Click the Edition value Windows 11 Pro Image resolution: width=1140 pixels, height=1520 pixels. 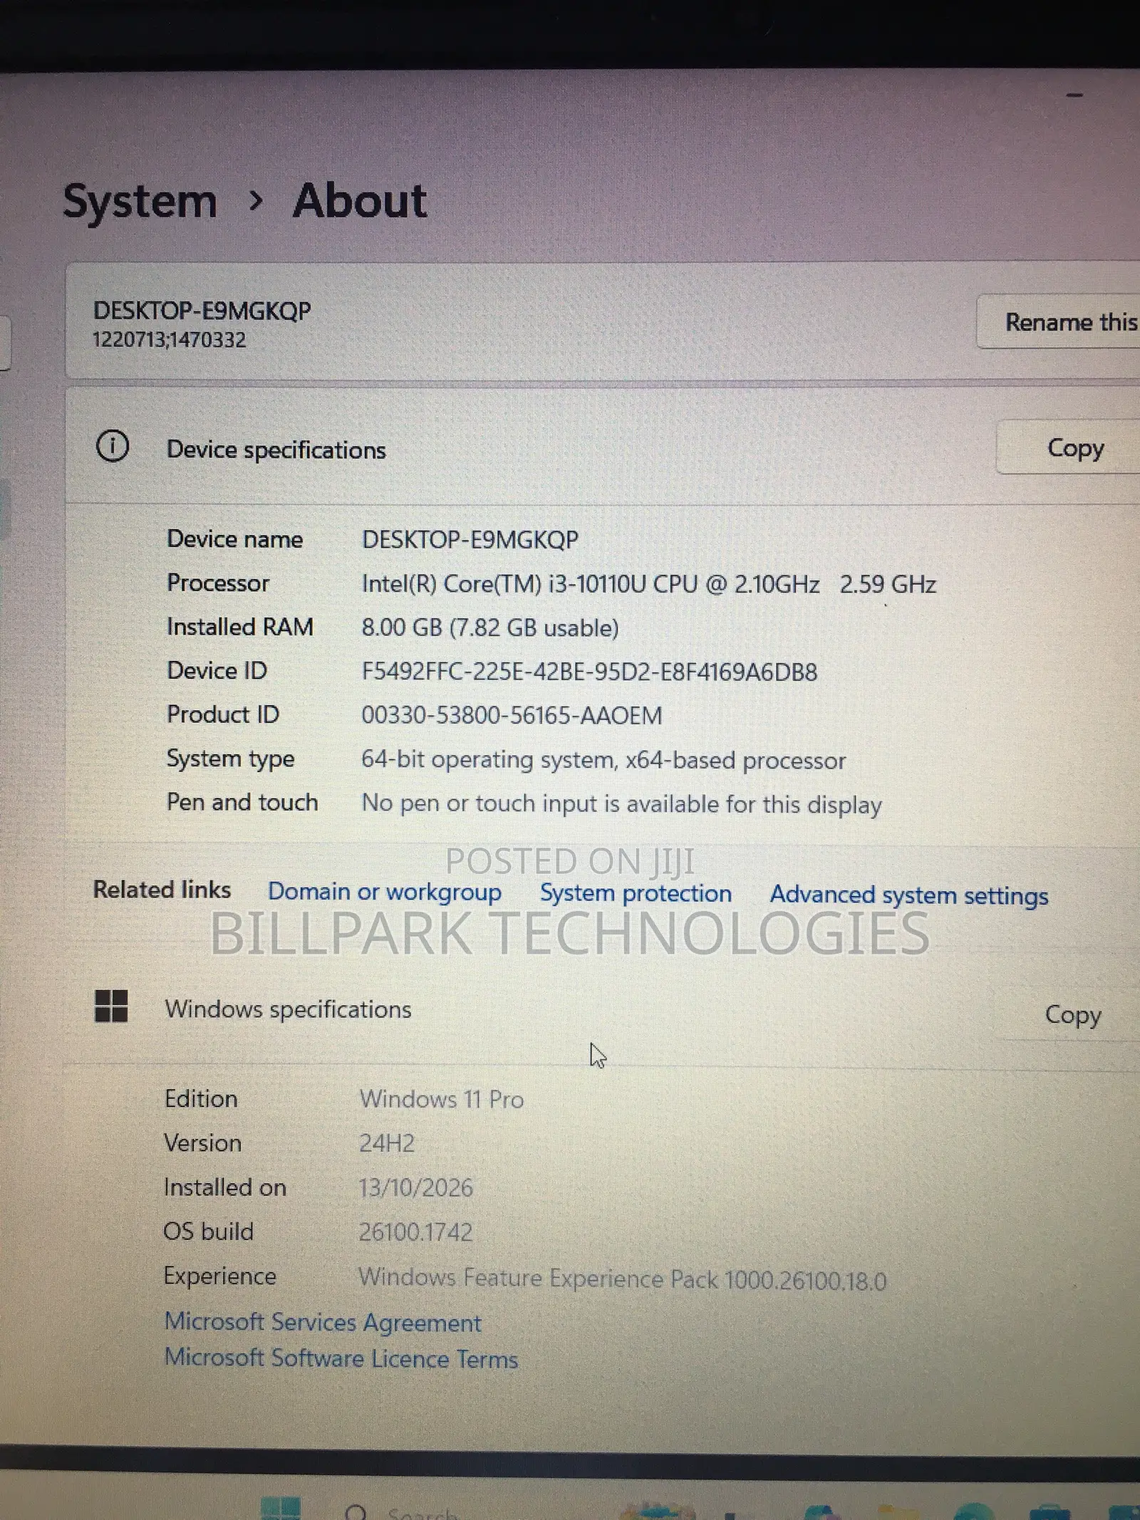[442, 1099]
